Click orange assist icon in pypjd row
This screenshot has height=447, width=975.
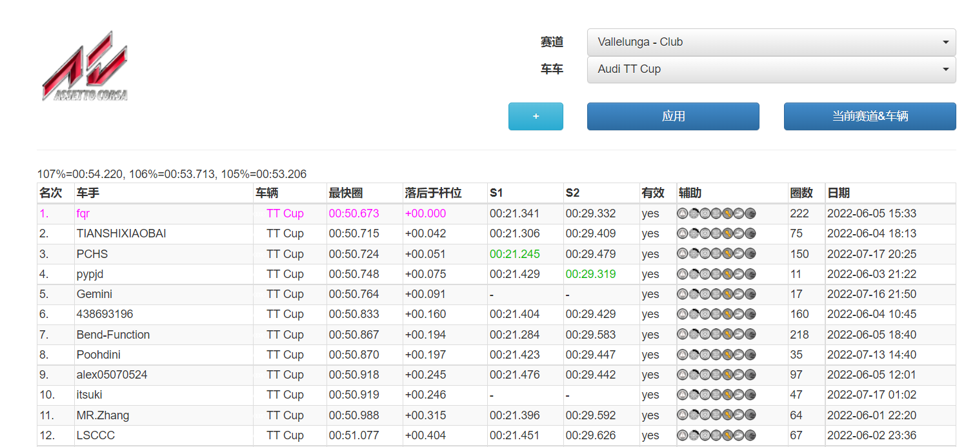(x=727, y=273)
